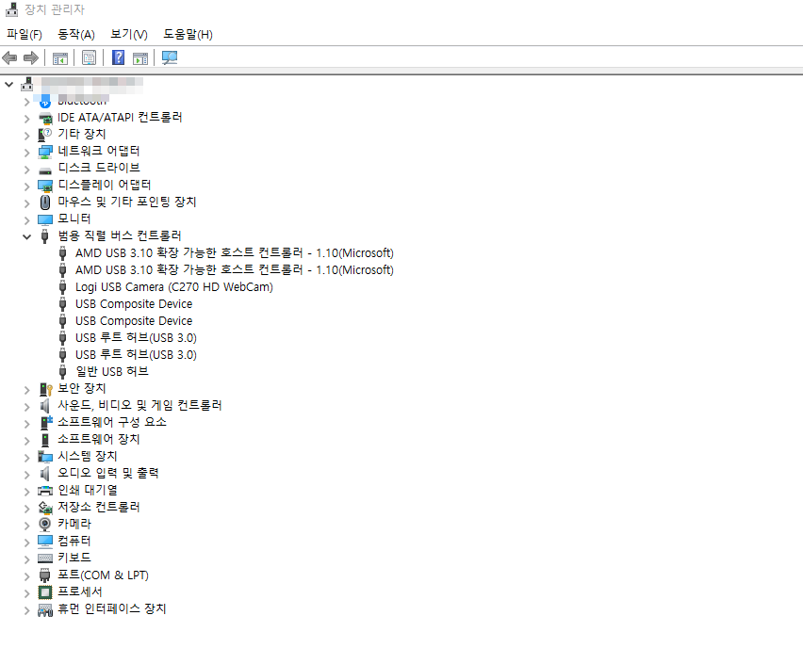
Task: Toggle the console tree pane icon
Action: pyautogui.click(x=58, y=57)
